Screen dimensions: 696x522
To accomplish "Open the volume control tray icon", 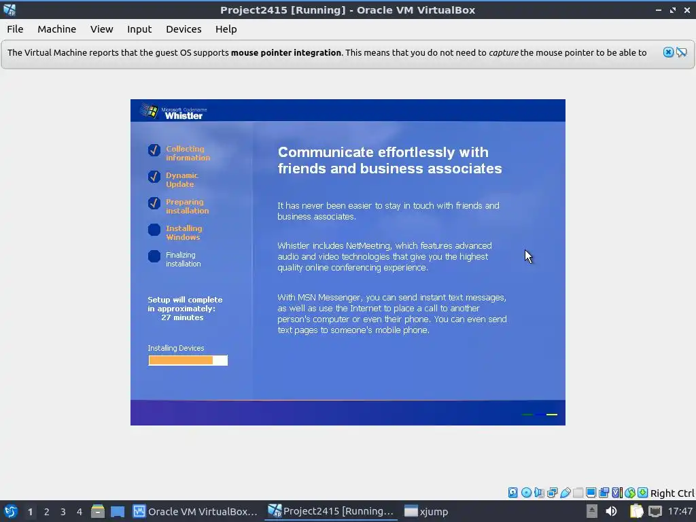I will (x=611, y=511).
